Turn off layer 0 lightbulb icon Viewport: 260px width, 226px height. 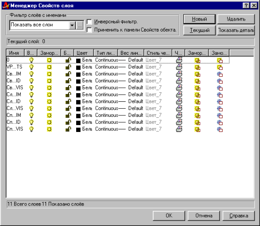click(31, 60)
